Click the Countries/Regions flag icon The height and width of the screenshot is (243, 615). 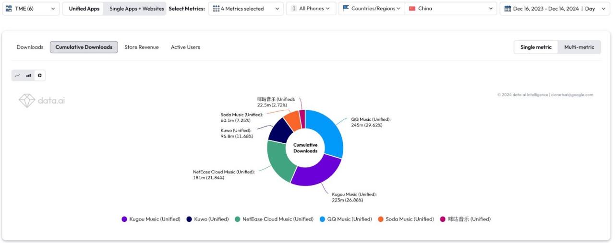pyautogui.click(x=346, y=9)
